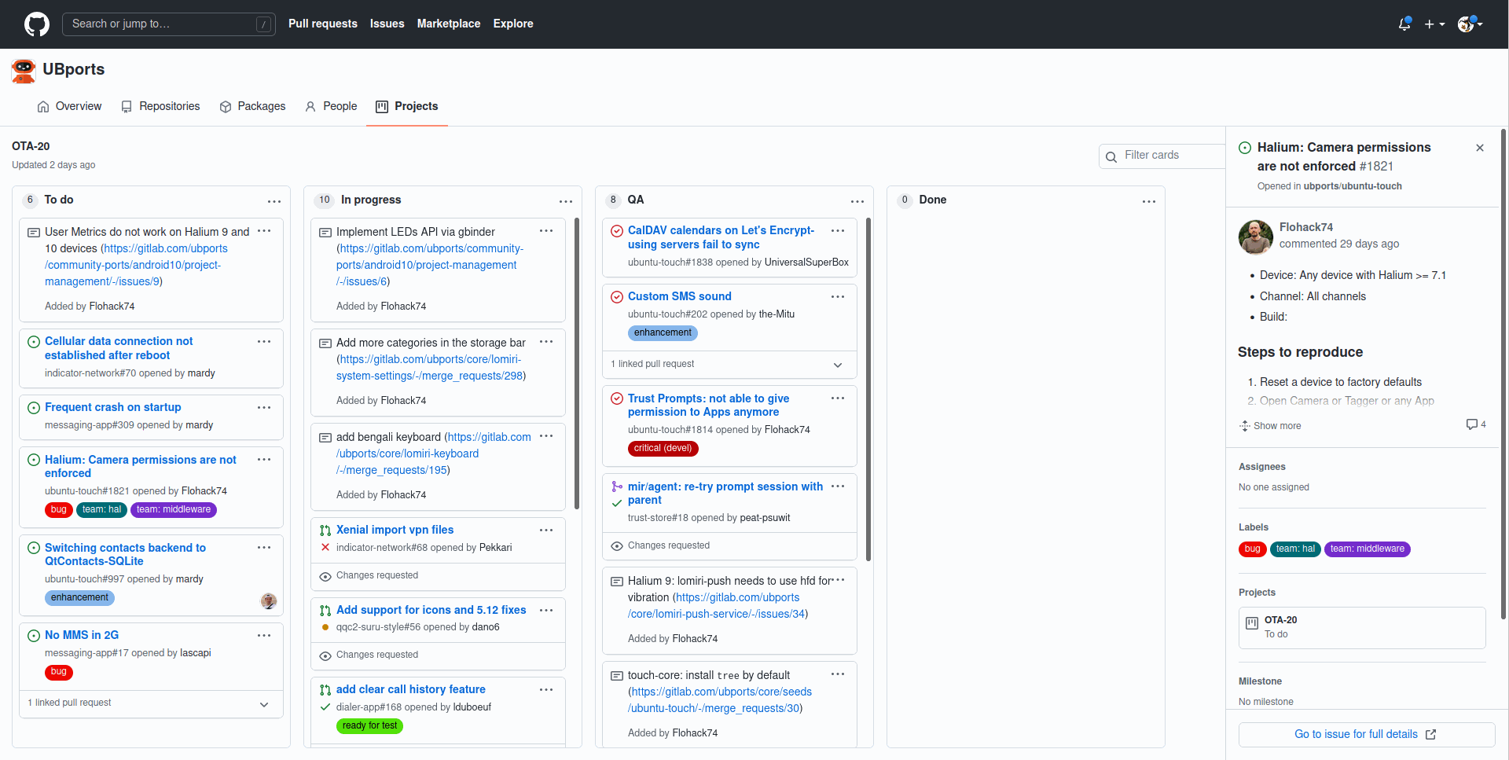Open Frequent crash on startup issue
This screenshot has width=1509, height=760.
pyautogui.click(x=112, y=407)
